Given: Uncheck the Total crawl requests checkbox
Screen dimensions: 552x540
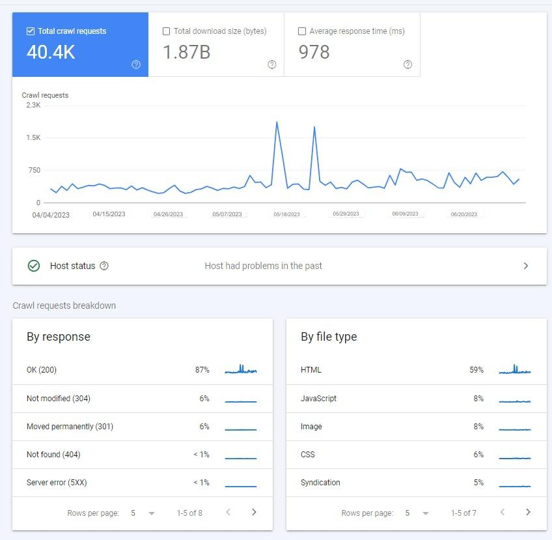Looking at the screenshot, I should [29, 31].
